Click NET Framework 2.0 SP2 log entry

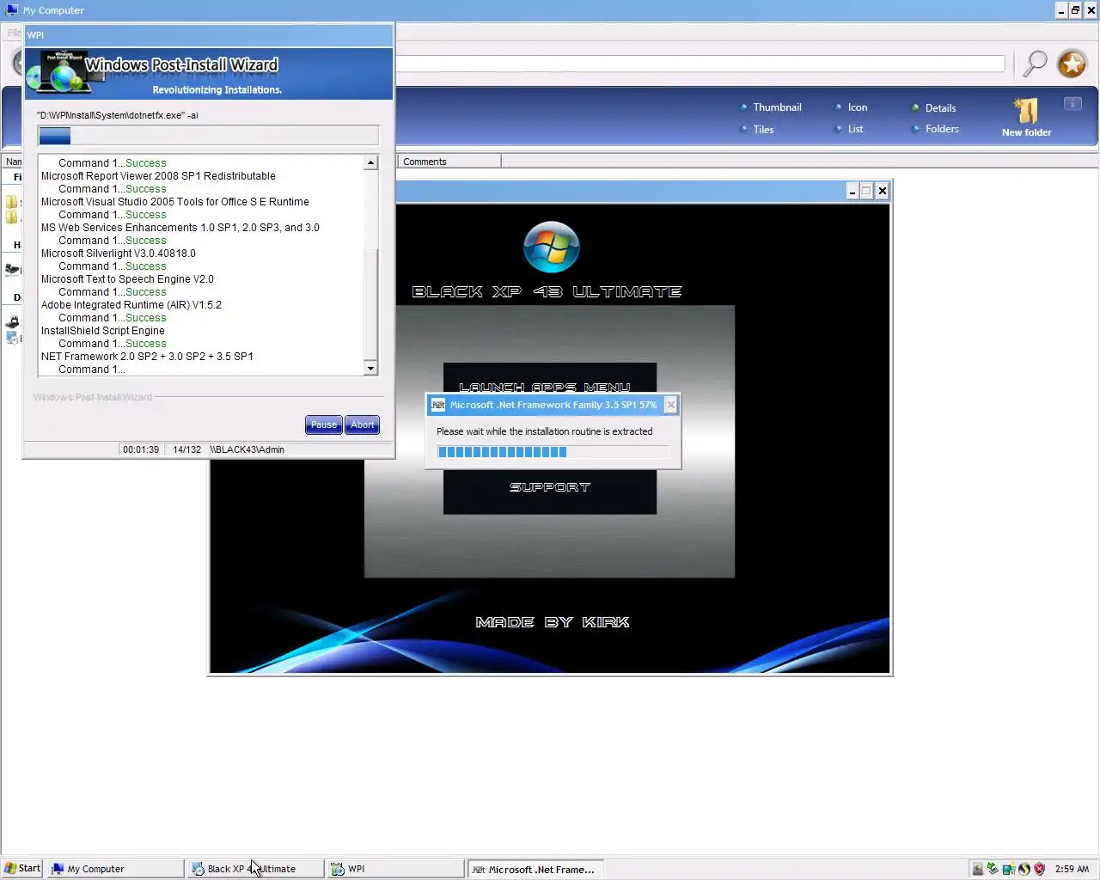[x=147, y=357]
